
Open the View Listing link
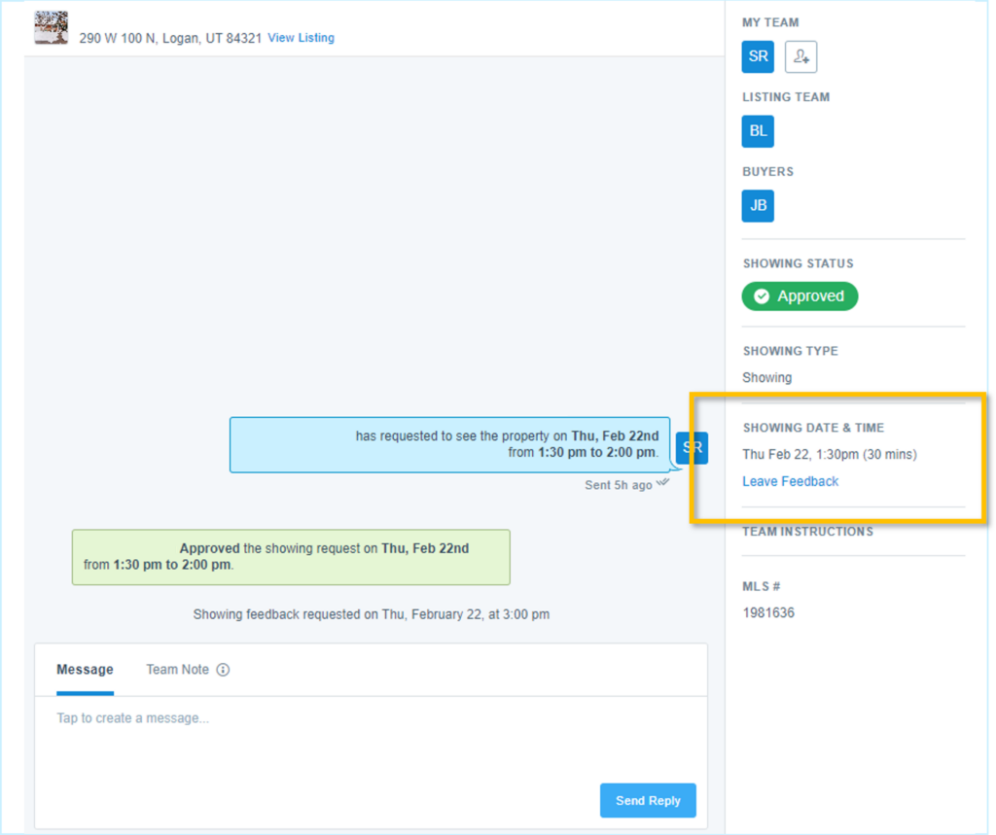[301, 38]
